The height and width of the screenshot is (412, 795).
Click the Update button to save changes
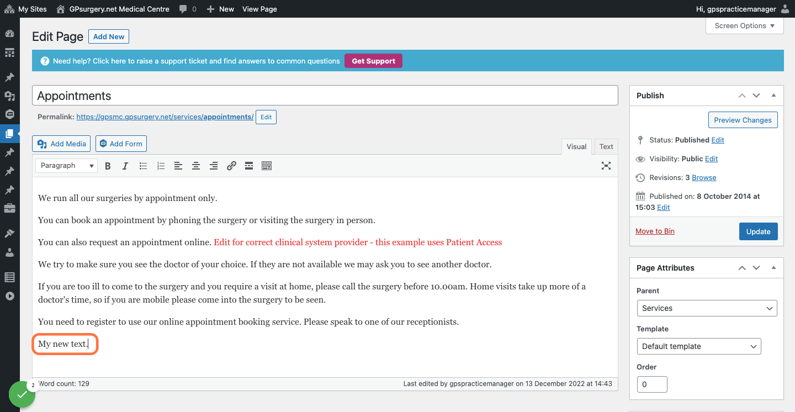click(x=758, y=231)
